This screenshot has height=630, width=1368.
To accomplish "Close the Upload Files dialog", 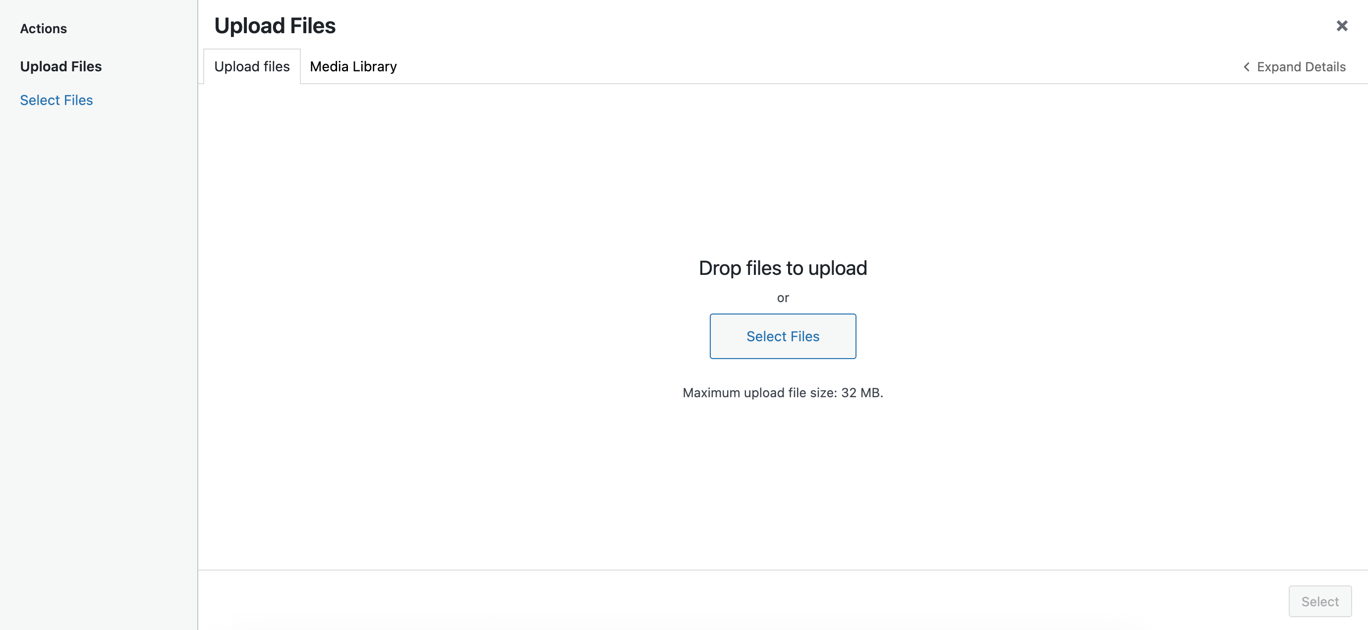I will [1341, 25].
